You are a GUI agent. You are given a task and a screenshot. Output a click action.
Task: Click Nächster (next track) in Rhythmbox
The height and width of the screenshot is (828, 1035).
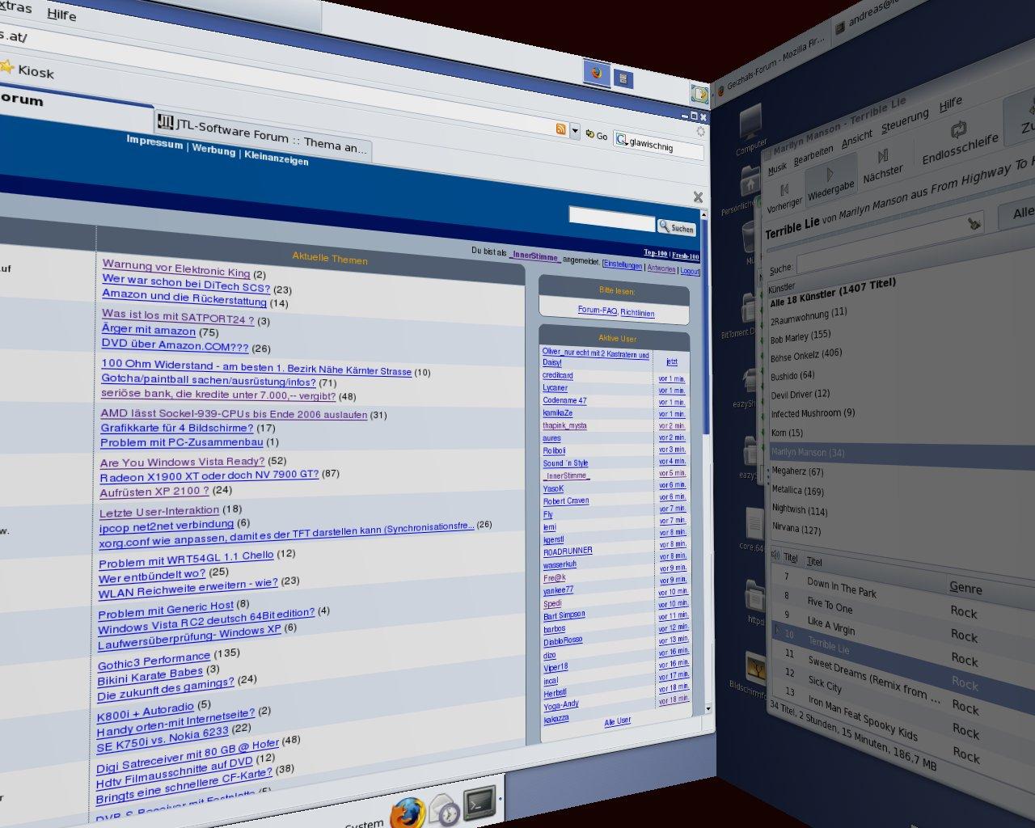tap(882, 164)
